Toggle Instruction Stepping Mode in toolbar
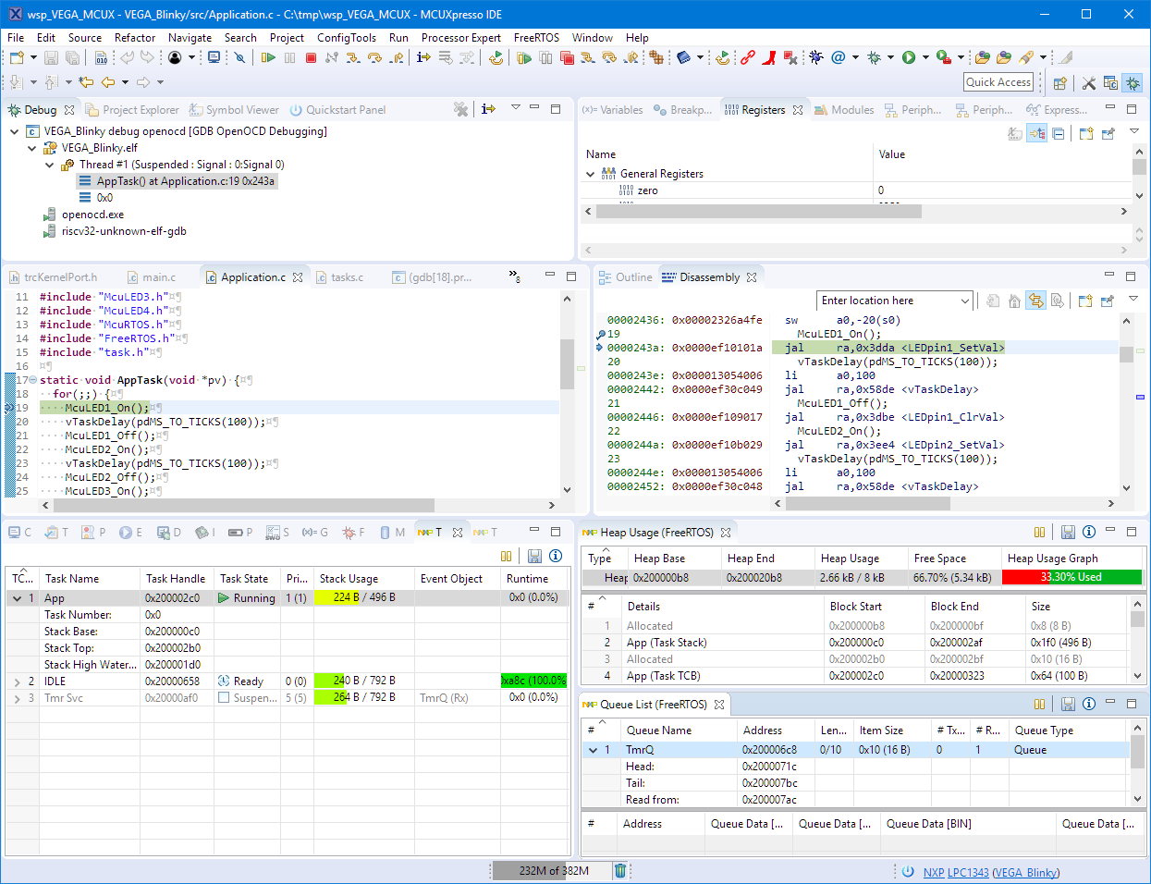This screenshot has width=1151, height=884. [x=423, y=57]
